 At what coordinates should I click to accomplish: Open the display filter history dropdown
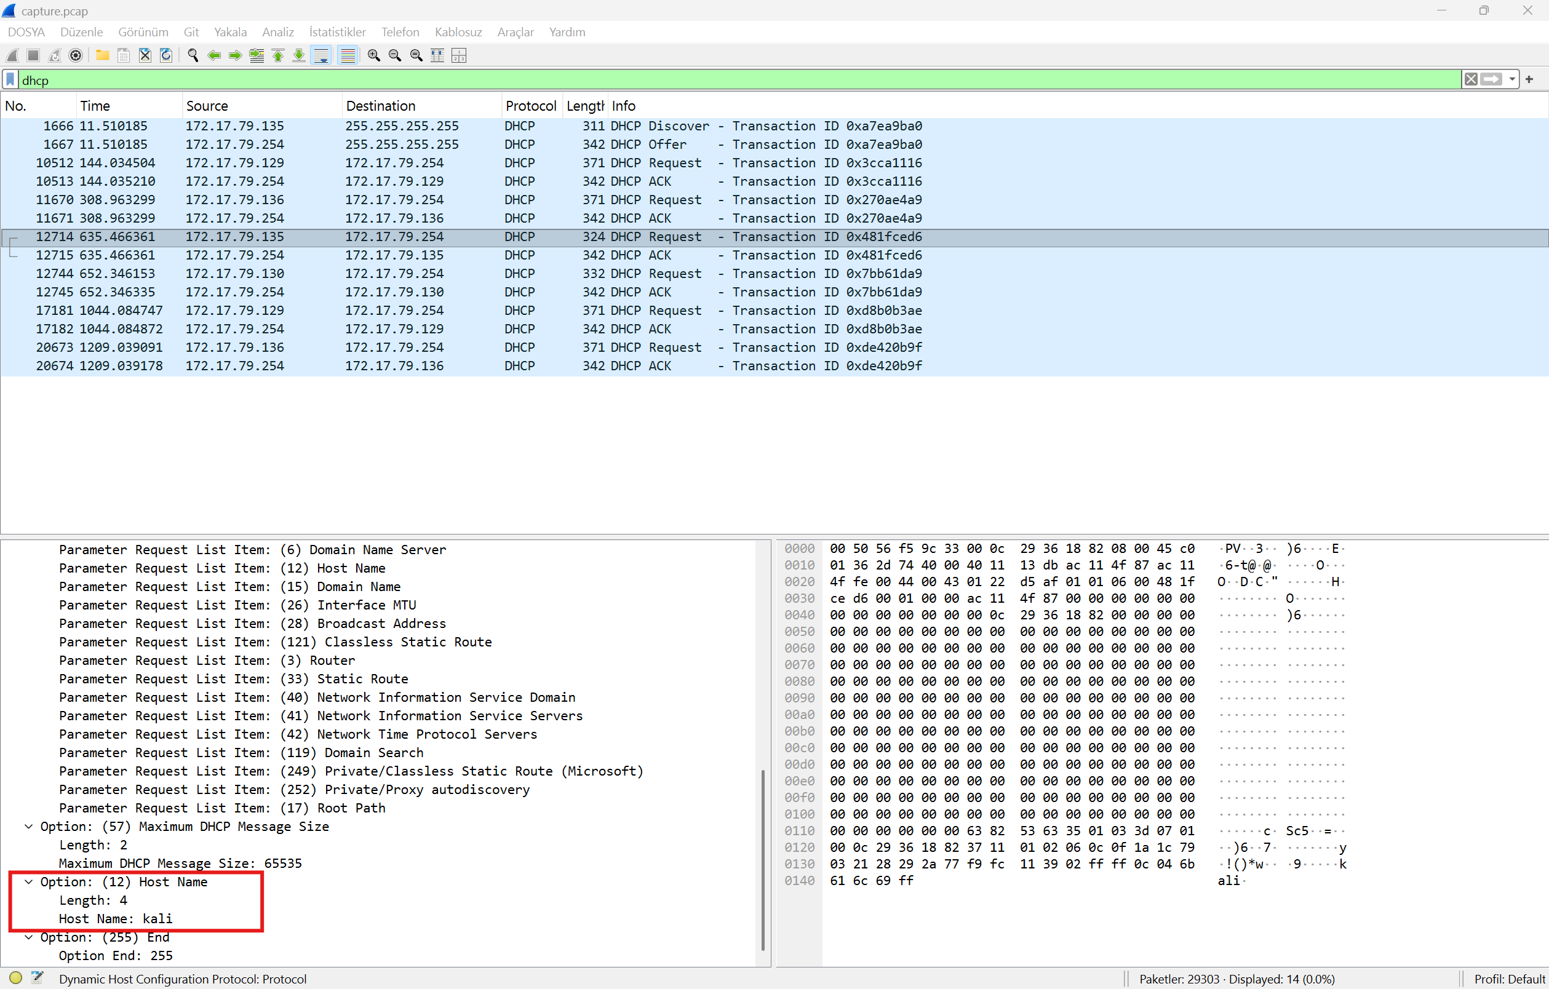click(x=1511, y=80)
